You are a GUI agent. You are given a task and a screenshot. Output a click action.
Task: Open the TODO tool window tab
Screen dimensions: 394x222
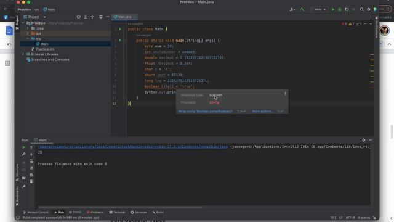(75, 212)
